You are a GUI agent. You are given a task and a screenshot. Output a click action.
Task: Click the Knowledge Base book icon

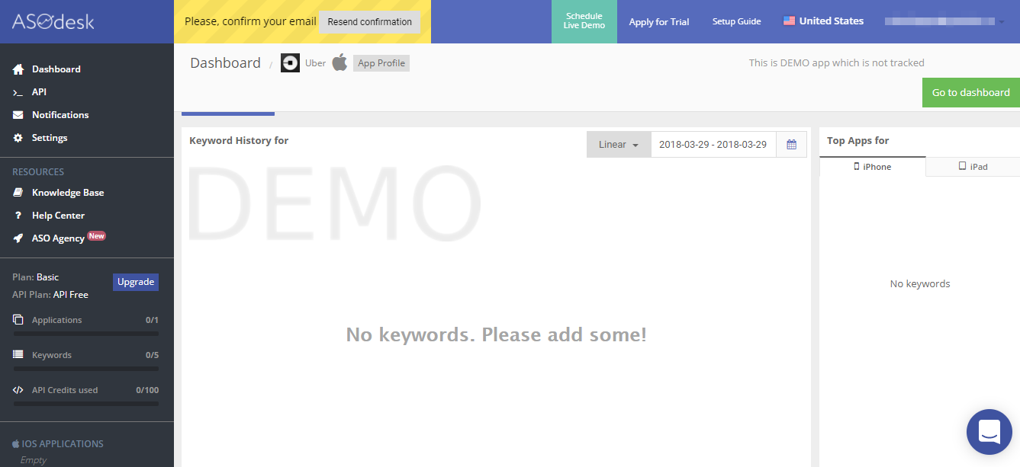[x=18, y=193]
